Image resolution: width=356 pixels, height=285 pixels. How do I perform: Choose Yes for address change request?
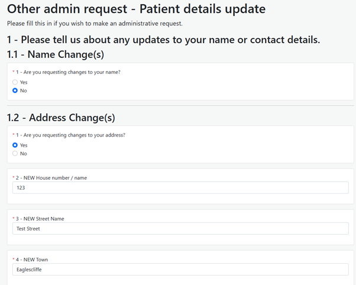[x=15, y=145]
